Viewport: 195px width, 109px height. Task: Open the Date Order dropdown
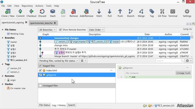(x=96, y=30)
